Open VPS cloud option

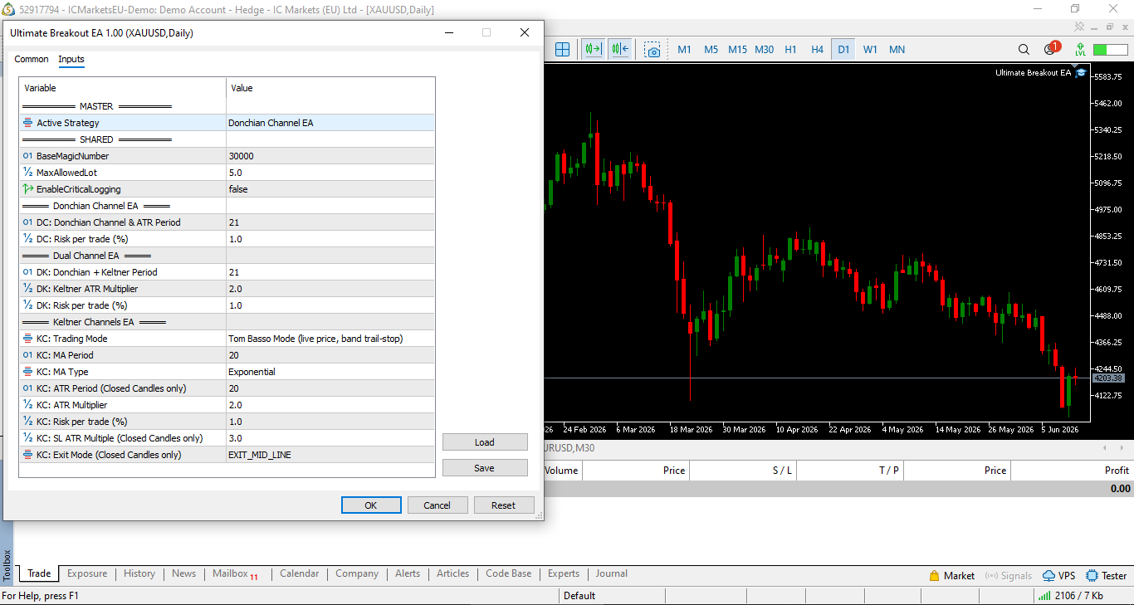pyautogui.click(x=1059, y=575)
